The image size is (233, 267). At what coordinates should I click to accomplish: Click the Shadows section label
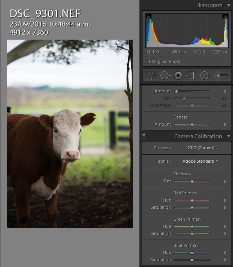pos(182,174)
